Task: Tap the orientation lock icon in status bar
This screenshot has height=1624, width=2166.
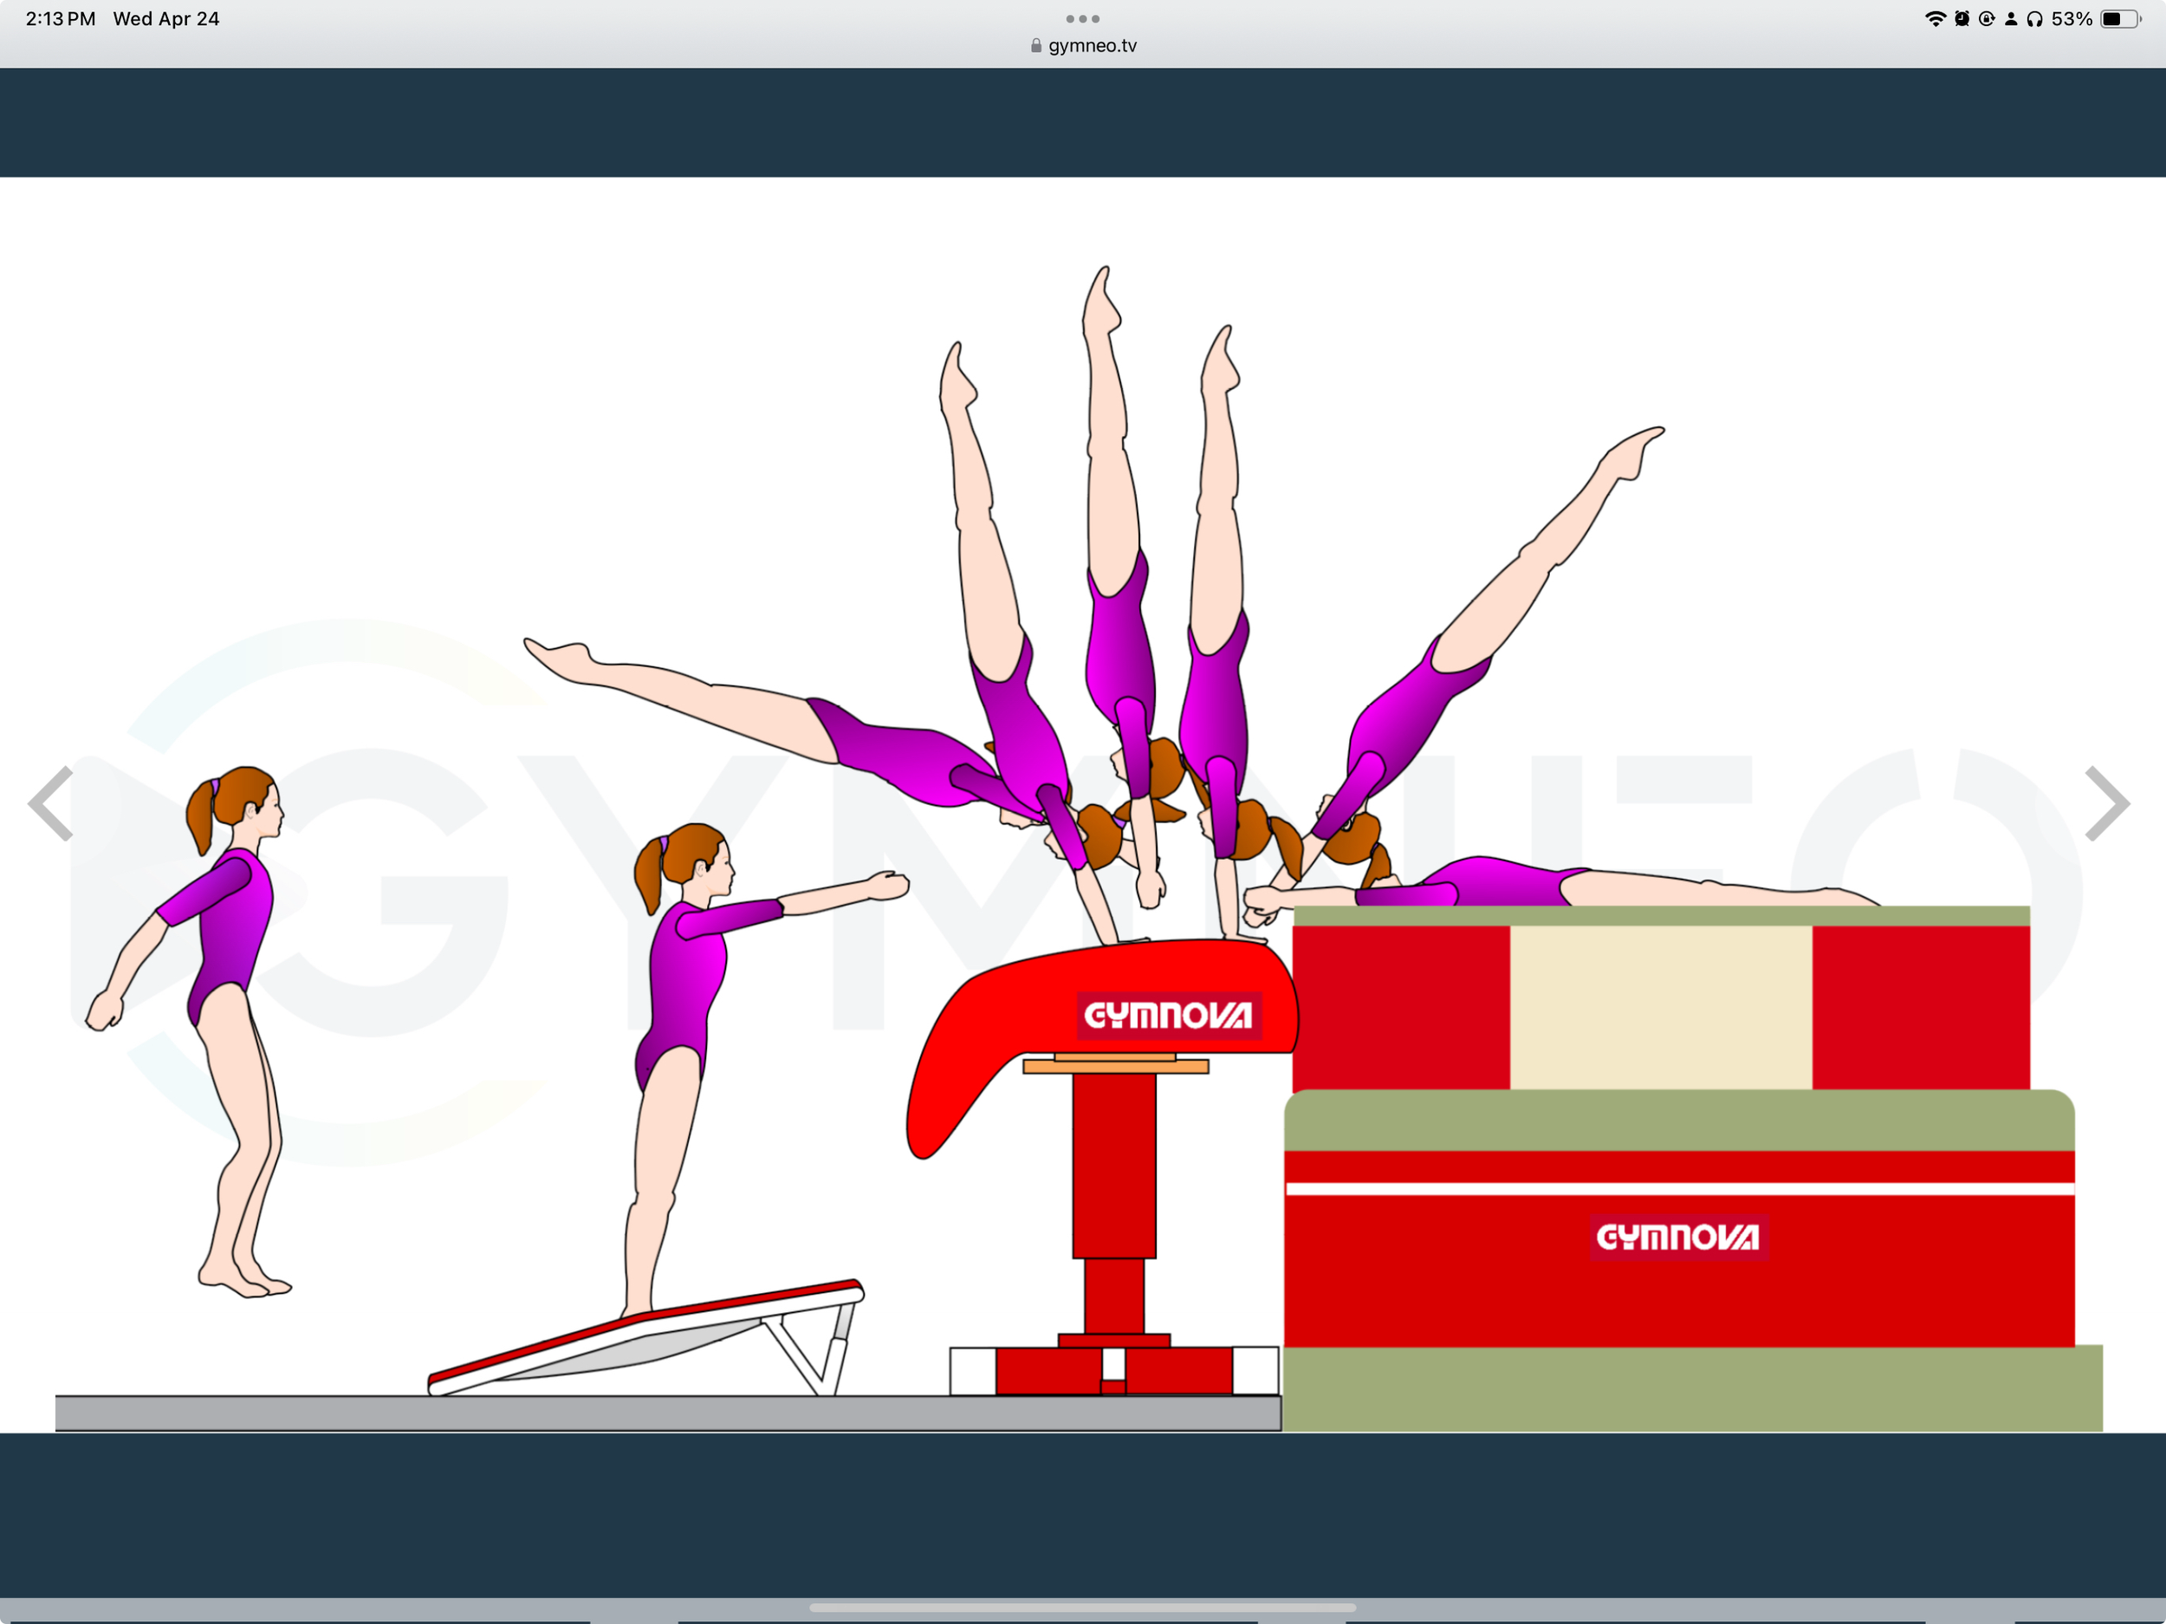Action: click(1987, 17)
